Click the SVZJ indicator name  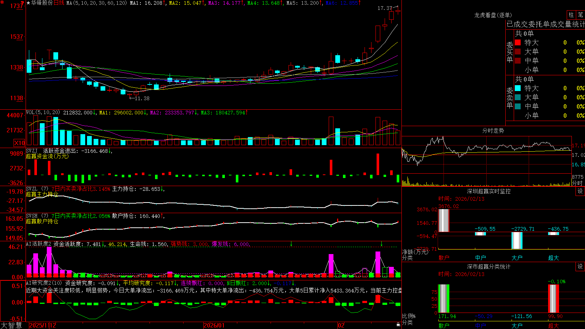[31, 151]
